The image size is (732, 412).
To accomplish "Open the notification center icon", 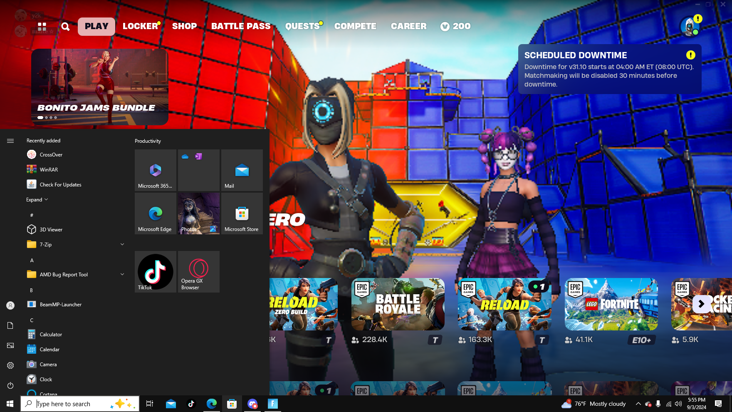I will tap(718, 404).
